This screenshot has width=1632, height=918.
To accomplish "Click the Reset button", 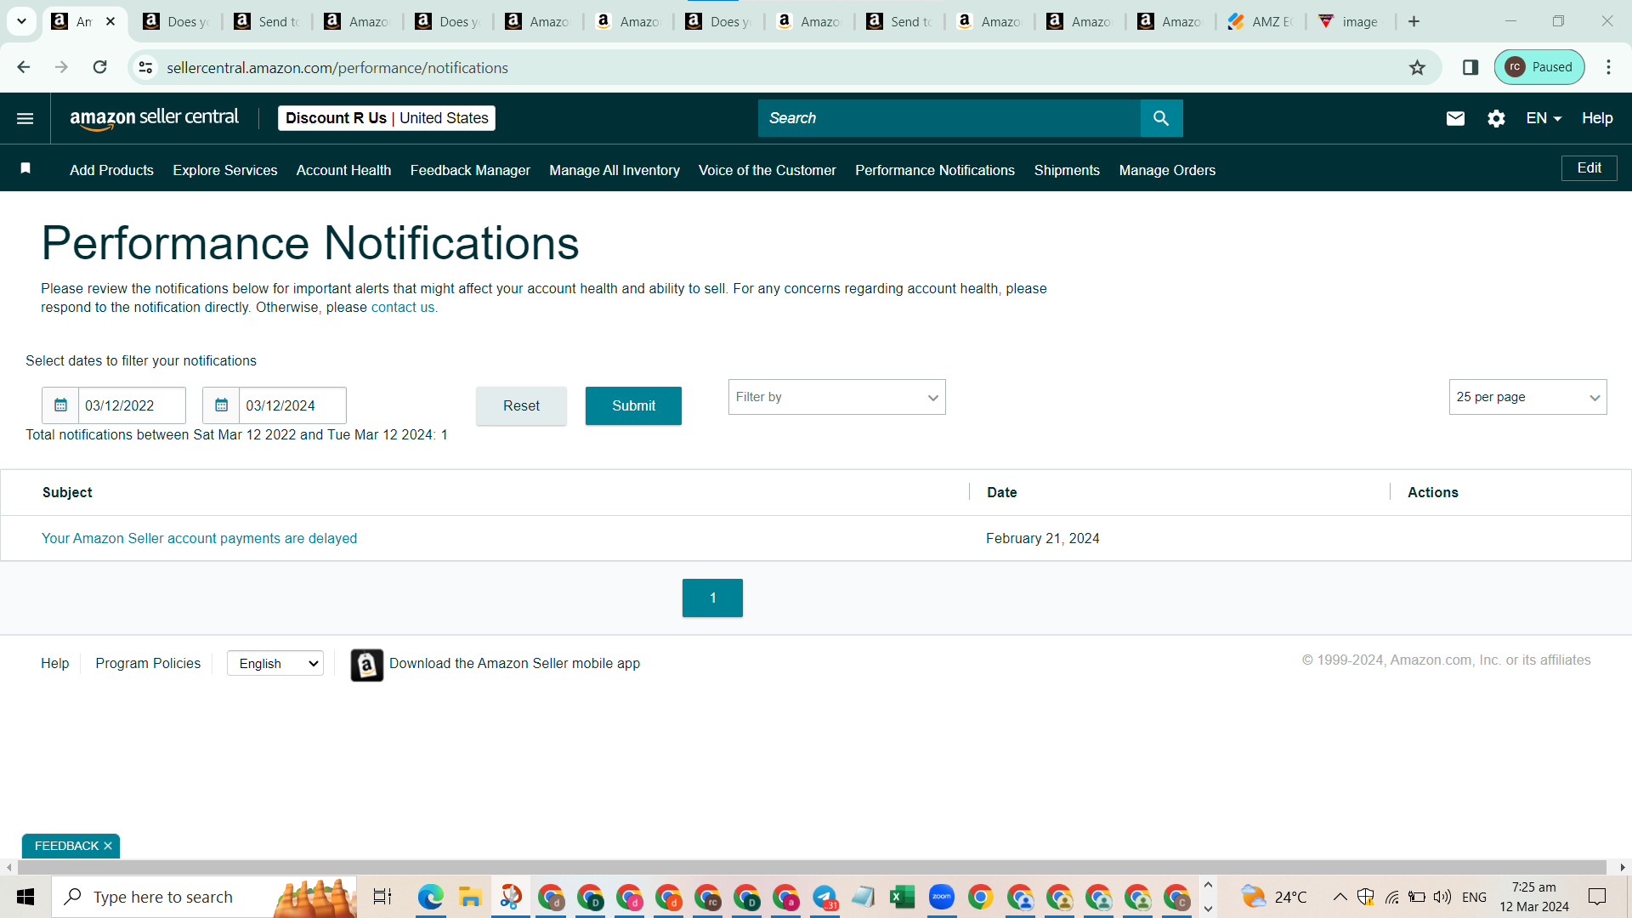I will [521, 405].
